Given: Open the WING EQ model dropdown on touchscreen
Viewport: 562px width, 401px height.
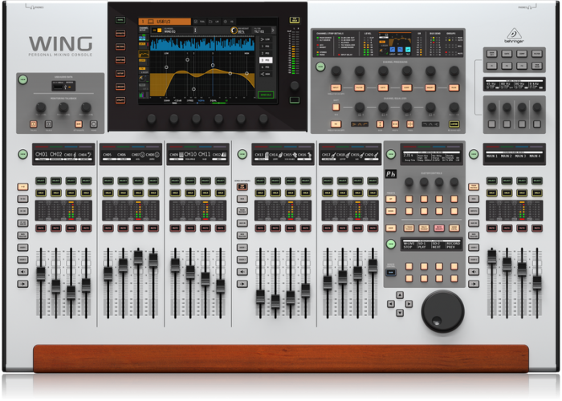Looking at the screenshot, I should pos(180,30).
